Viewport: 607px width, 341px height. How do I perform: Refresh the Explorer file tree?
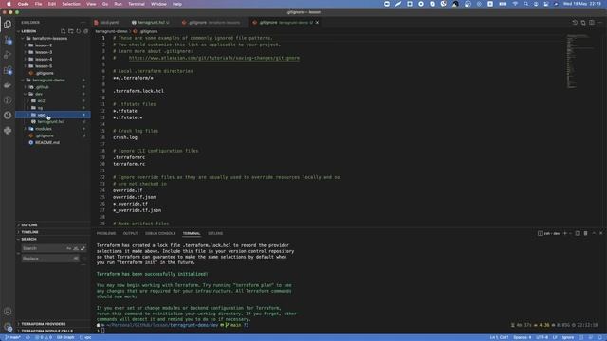pos(78,31)
